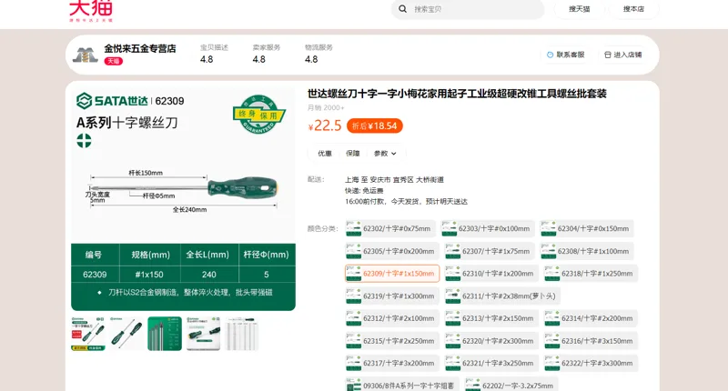Viewport: 728px width, 391px height.
Task: Click the 卖家服务 4.8 rating
Action: pyautogui.click(x=266, y=54)
